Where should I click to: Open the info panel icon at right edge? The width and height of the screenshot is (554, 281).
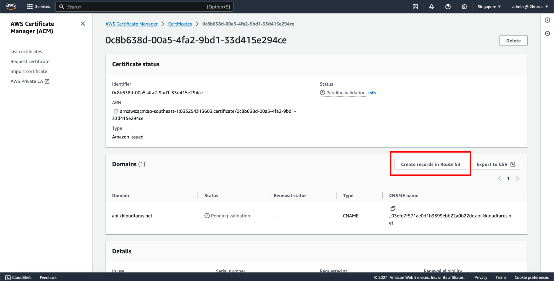tap(547, 20)
